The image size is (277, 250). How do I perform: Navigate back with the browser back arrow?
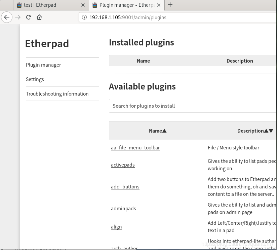click(x=7, y=17)
